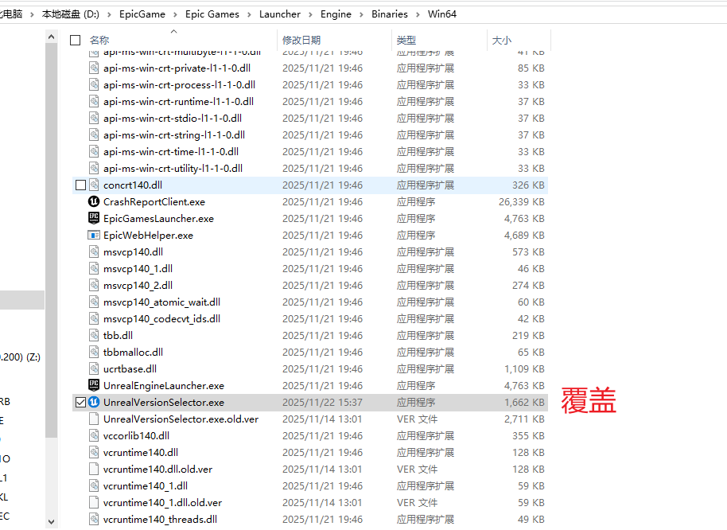This screenshot has width=727, height=530.
Task: Select file name api-ms-win-crt-runtime-l1-1-0.dll
Action: 178,102
